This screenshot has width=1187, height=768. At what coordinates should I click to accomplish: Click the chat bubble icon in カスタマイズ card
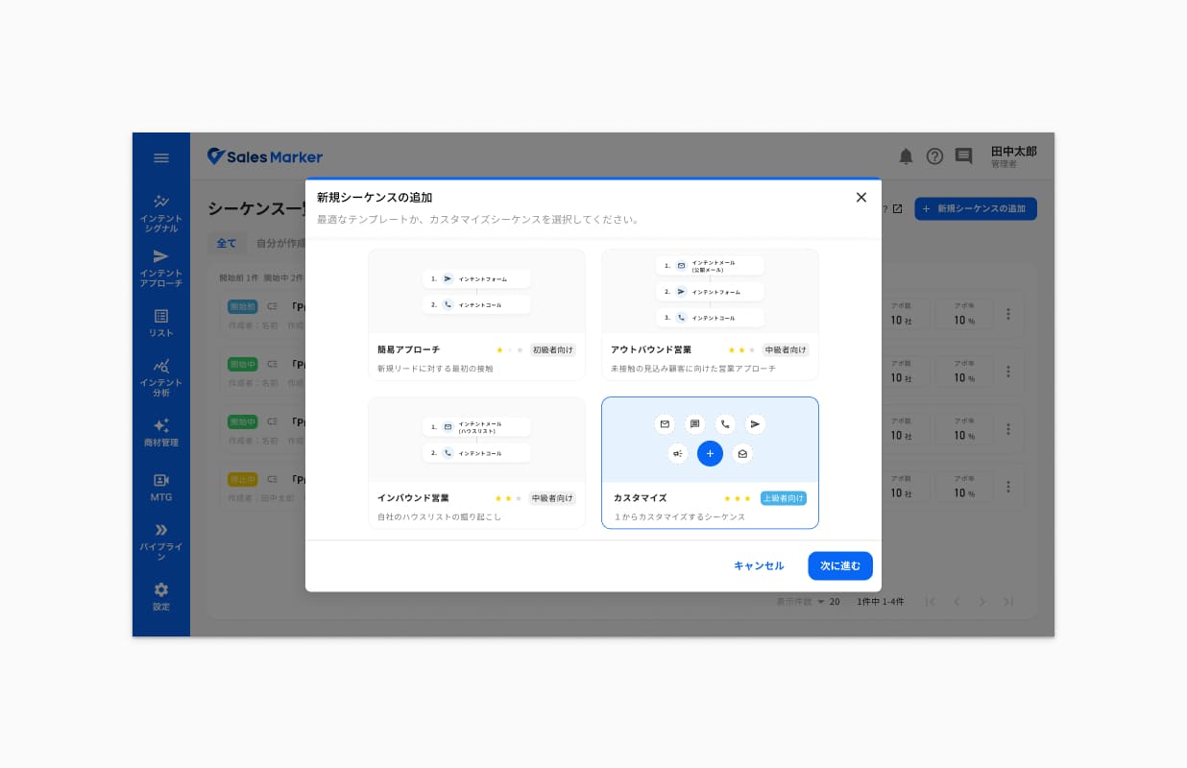pyautogui.click(x=695, y=423)
